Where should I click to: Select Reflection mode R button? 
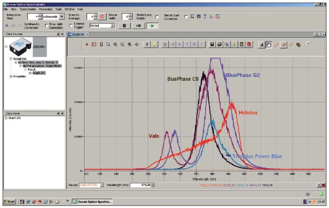pos(194,45)
